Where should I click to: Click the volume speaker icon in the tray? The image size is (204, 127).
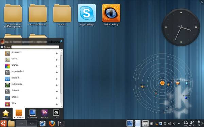click(x=169, y=124)
